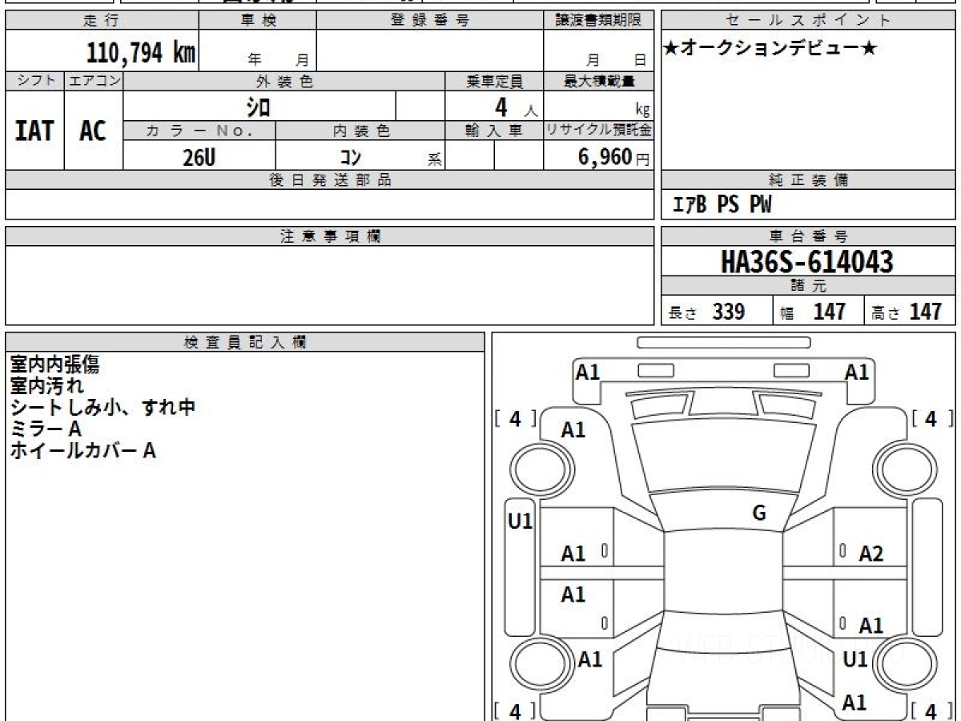Click the top-right [ 4 ] tire rating bracket
The image size is (961, 721).
click(x=931, y=419)
